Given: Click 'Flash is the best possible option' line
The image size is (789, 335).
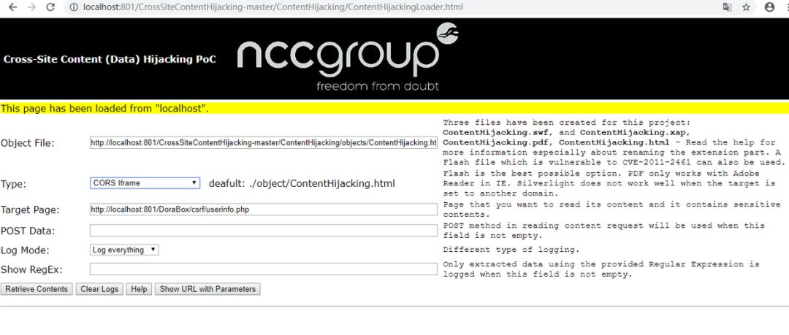Looking at the screenshot, I should 601,174.
